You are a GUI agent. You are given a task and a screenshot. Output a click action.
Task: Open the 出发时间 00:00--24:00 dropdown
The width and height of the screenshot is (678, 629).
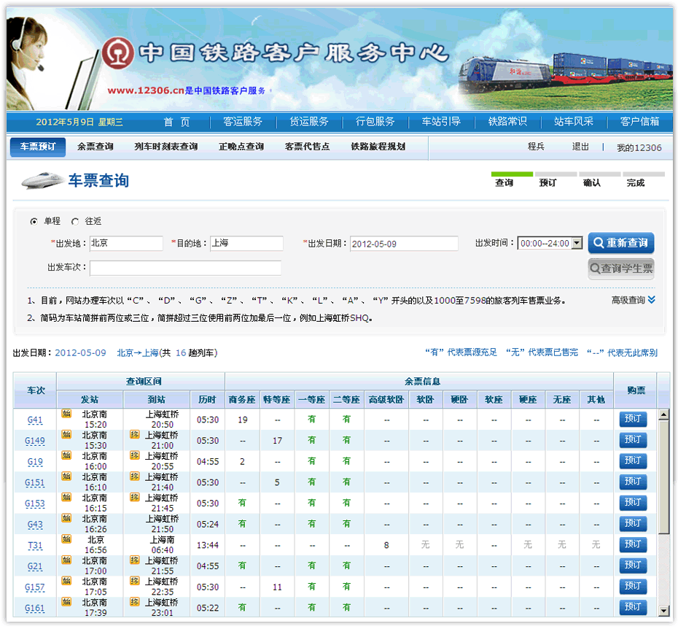[550, 243]
